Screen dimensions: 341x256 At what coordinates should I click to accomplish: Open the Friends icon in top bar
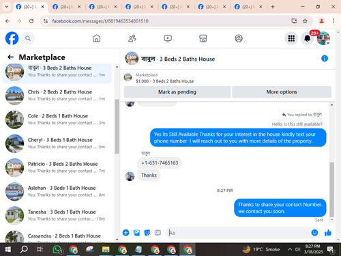coord(132,38)
